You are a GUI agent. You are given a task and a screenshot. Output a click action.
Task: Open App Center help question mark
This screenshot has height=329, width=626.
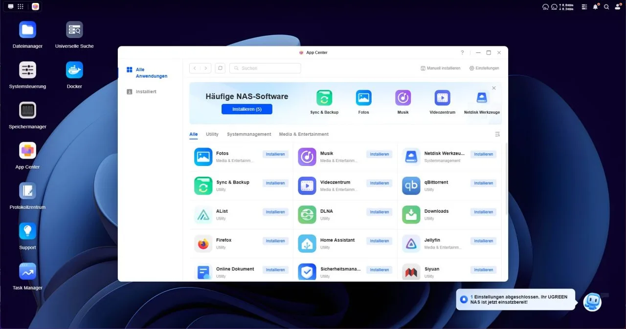coord(462,53)
